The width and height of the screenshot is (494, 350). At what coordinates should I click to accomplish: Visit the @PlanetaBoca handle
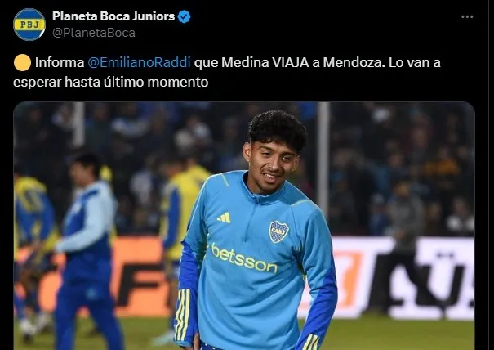click(x=94, y=33)
